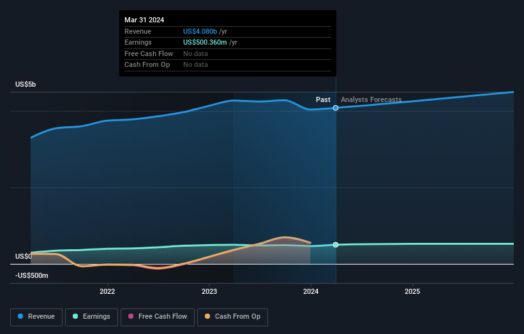Click the 2023 x-axis label
Screen dimensions: 524x334
209,292
